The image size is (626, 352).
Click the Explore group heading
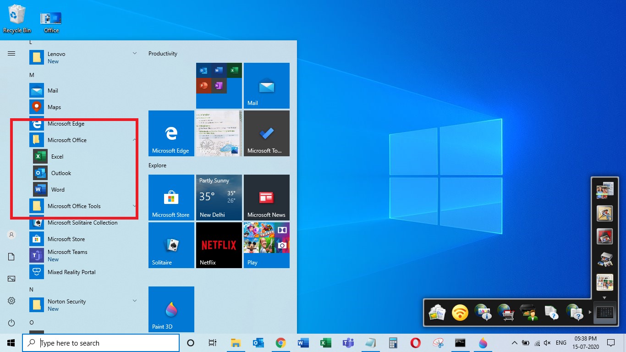[157, 165]
